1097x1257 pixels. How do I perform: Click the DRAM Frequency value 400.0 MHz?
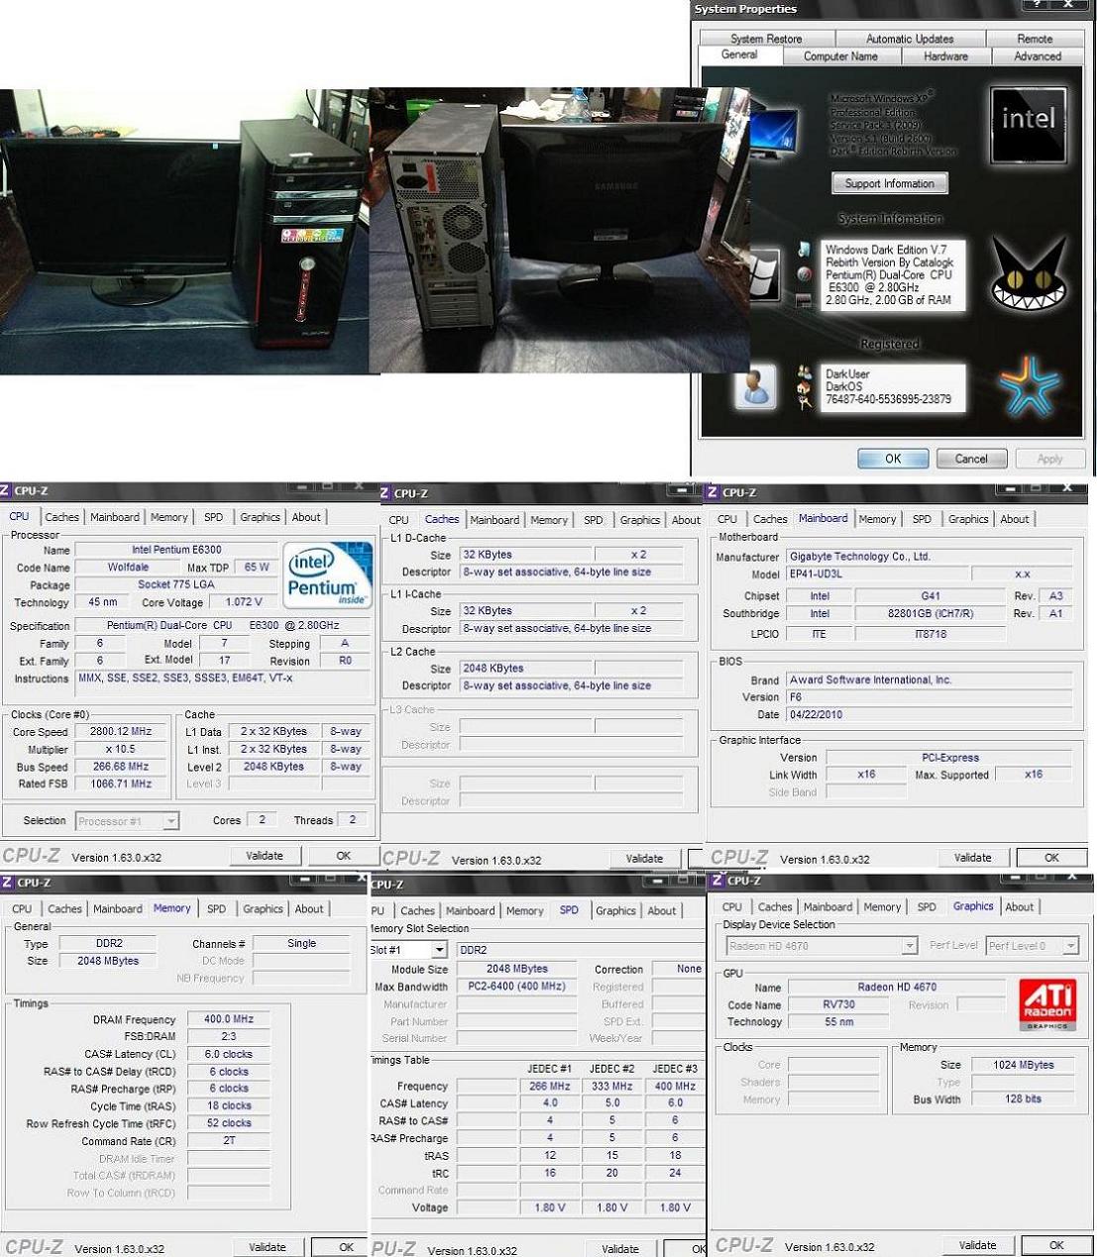pos(229,1019)
